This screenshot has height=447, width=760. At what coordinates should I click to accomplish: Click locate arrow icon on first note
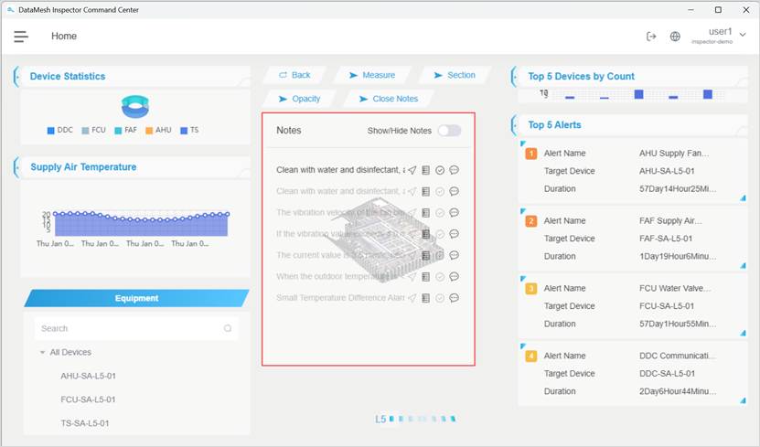pos(412,170)
